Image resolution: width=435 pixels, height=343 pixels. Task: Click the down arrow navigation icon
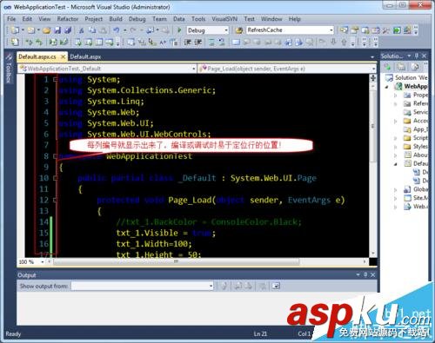tap(333, 43)
